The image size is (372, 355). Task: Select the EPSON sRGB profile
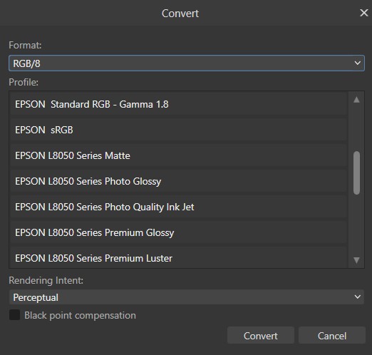pos(178,130)
